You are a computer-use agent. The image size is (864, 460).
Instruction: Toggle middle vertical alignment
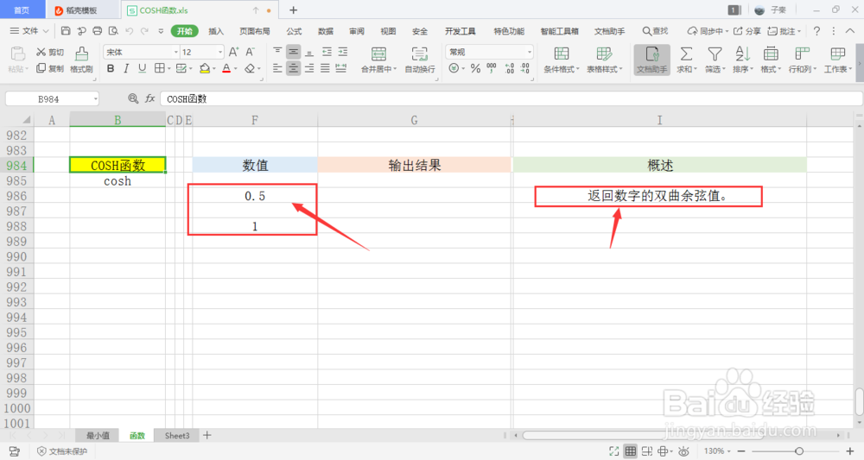pyautogui.click(x=294, y=52)
